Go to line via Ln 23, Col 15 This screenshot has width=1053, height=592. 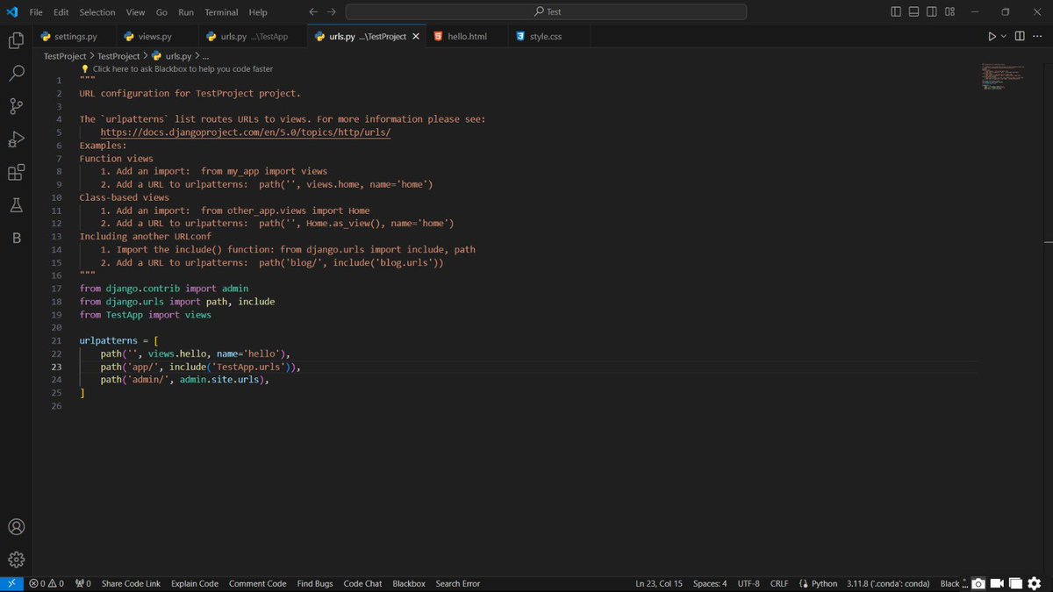pos(658,583)
